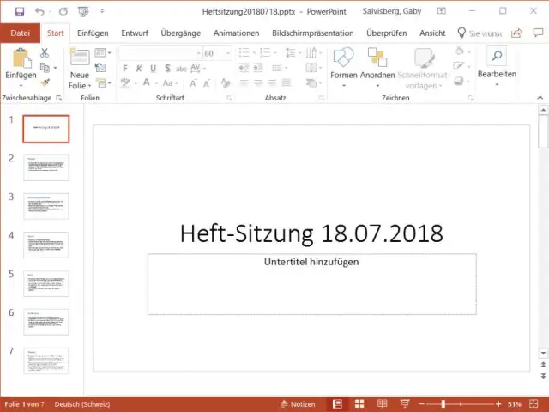The height and width of the screenshot is (412, 549).
Task: Copy selection with the copy icon
Action: (45, 67)
